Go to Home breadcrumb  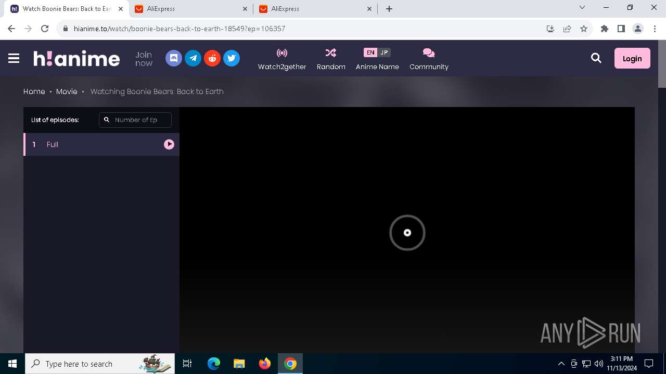(x=34, y=91)
